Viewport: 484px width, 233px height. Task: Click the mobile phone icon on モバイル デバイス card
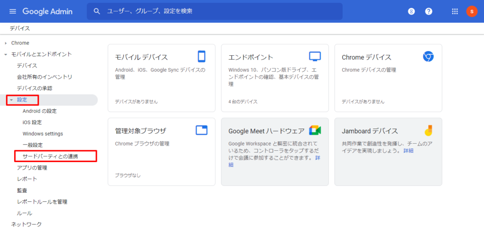pos(202,57)
